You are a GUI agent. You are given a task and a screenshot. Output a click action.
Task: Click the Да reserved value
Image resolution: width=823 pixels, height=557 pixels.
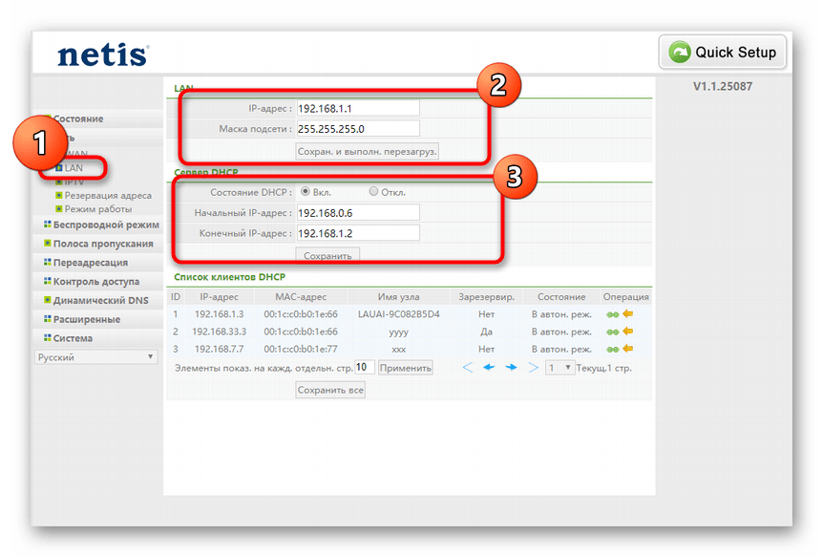pos(487,332)
